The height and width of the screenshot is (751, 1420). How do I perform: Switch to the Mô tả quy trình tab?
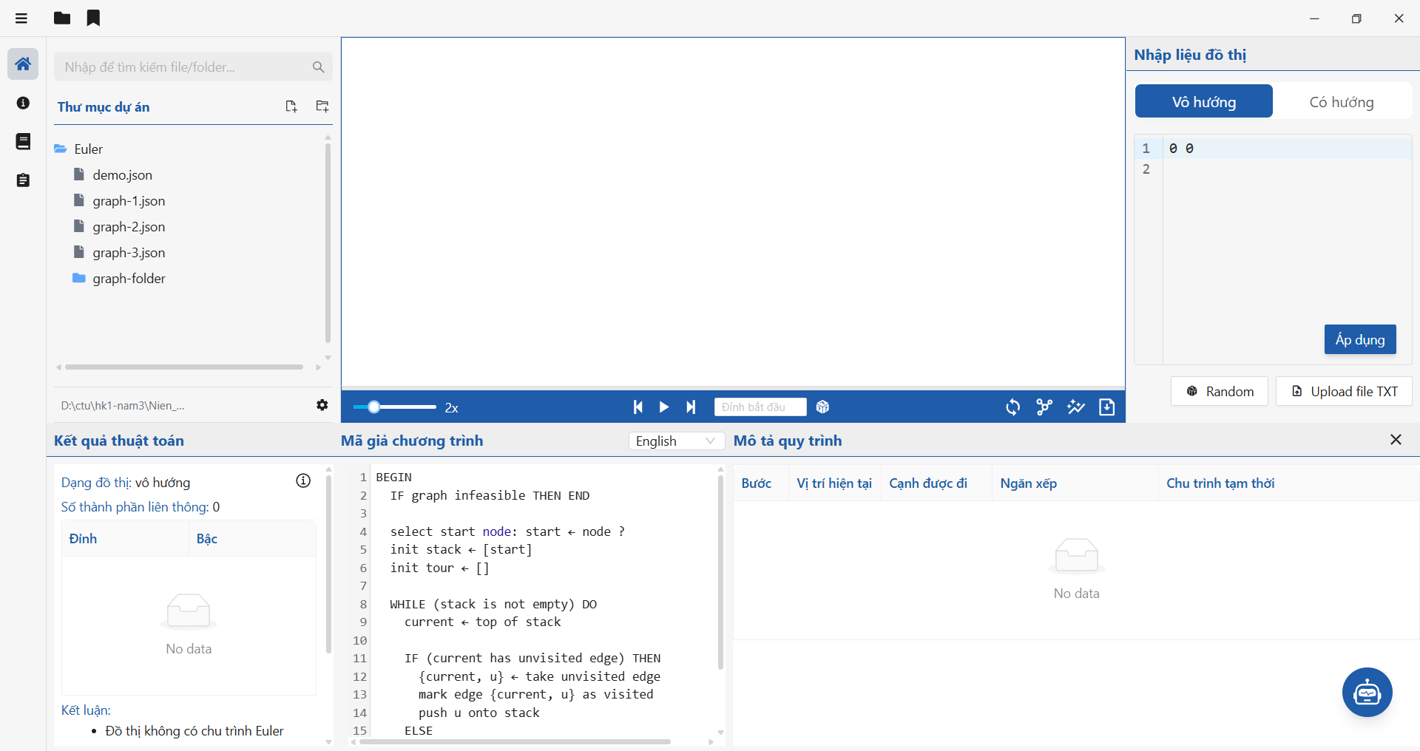tap(788, 441)
